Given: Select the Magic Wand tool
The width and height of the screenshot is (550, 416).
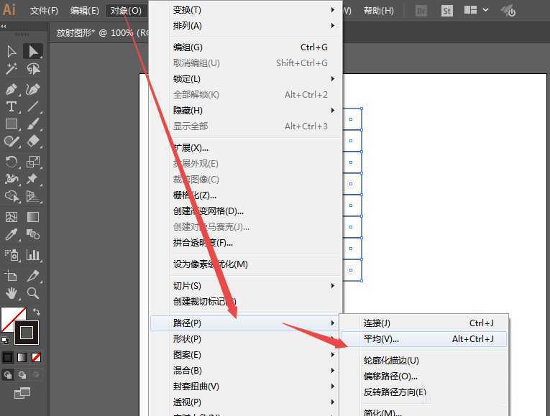Looking at the screenshot, I should (x=12, y=70).
